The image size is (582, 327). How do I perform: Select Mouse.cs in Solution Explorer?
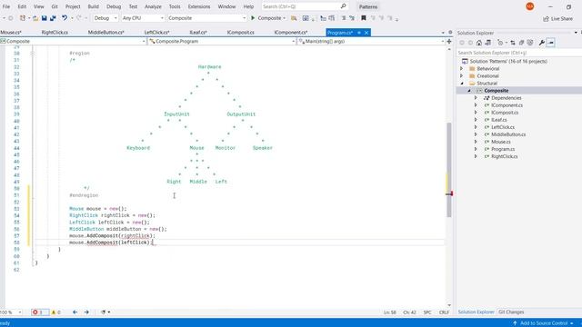501,142
